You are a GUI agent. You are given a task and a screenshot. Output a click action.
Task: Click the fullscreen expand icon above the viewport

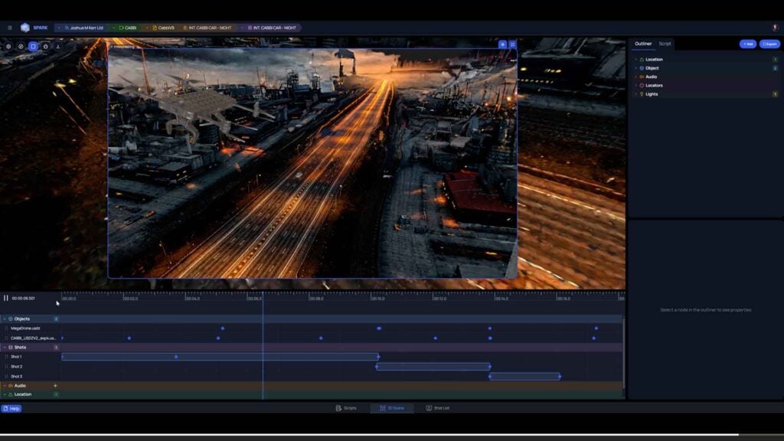tap(512, 44)
